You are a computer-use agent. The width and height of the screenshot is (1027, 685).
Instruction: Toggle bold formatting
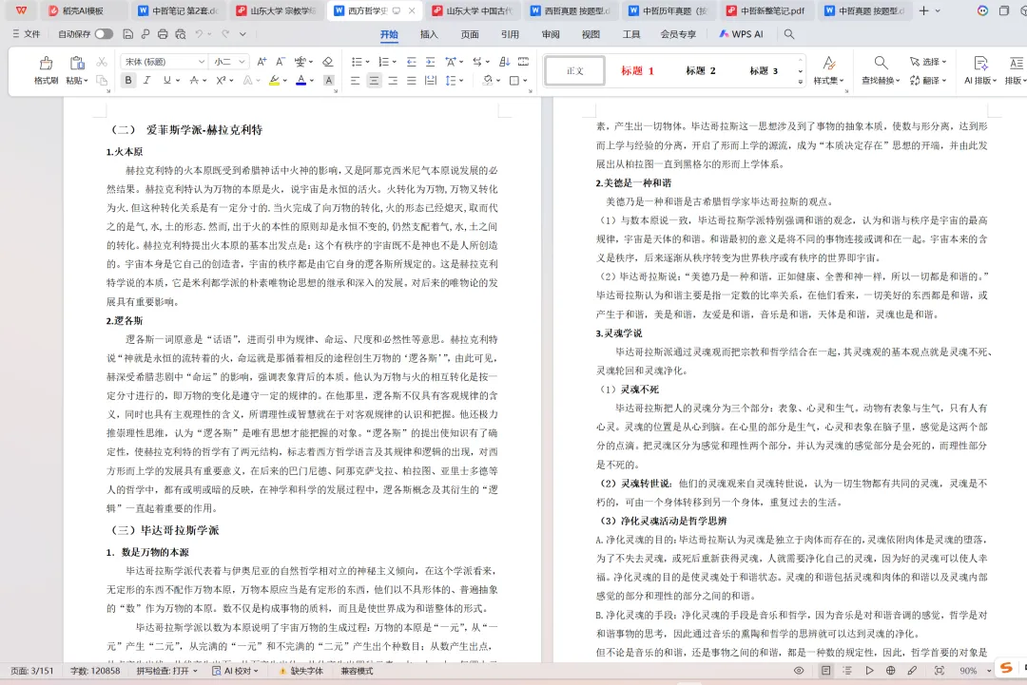click(x=128, y=79)
